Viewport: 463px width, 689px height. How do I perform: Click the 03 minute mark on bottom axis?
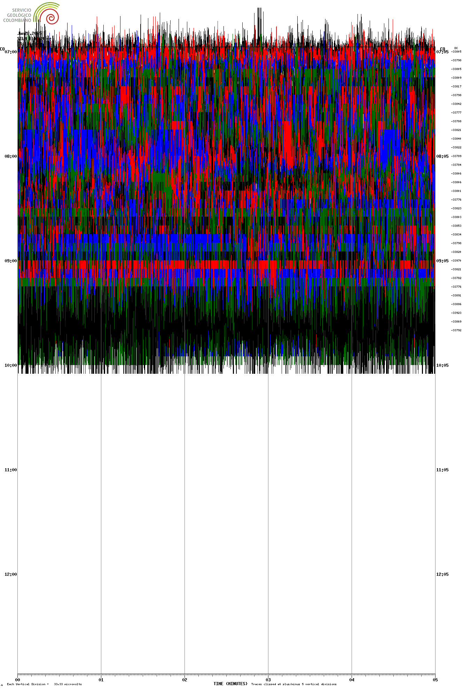268,680
